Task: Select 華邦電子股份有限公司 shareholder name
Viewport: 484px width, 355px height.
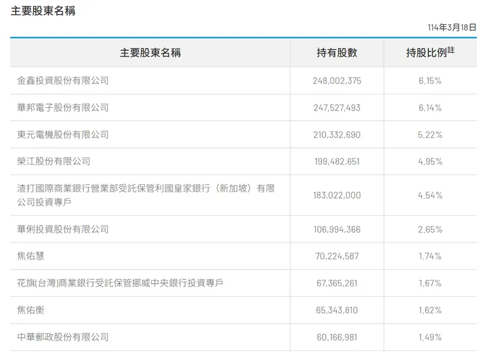Action: 63,108
